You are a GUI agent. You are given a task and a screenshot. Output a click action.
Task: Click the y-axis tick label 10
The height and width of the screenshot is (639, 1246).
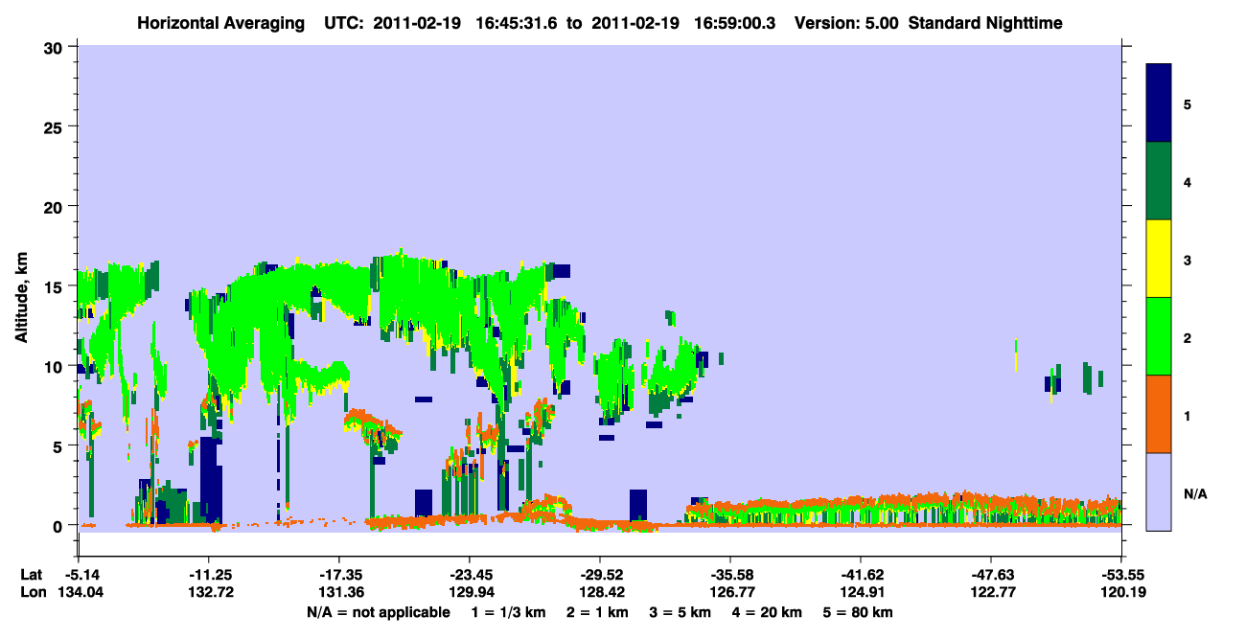[x=56, y=366]
